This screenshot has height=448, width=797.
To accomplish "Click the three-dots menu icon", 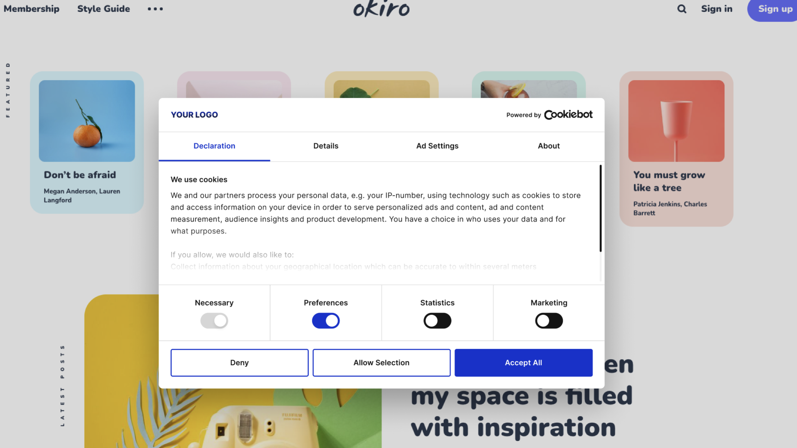I will 155,9.
